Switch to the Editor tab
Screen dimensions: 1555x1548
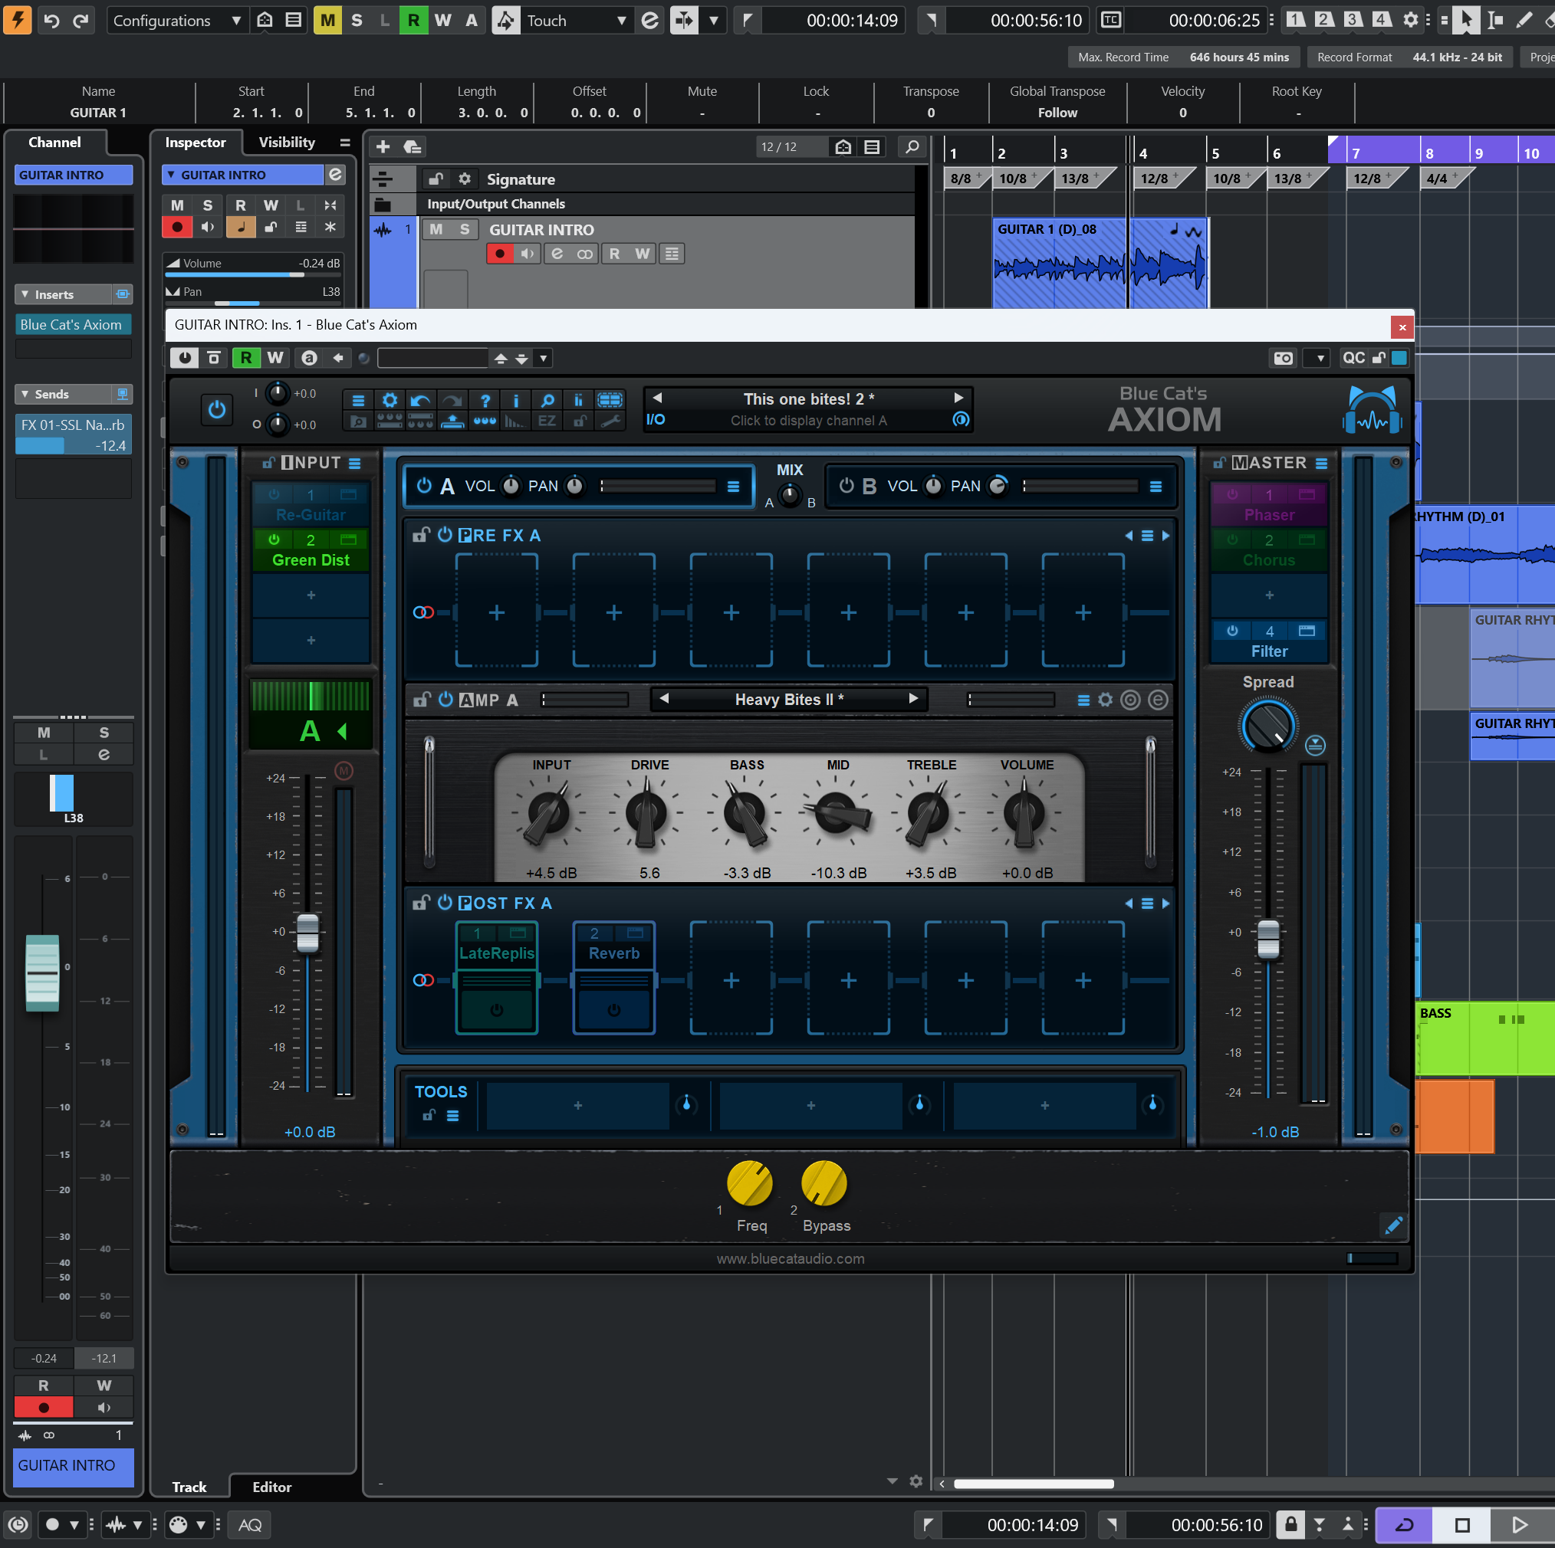pos(272,1487)
